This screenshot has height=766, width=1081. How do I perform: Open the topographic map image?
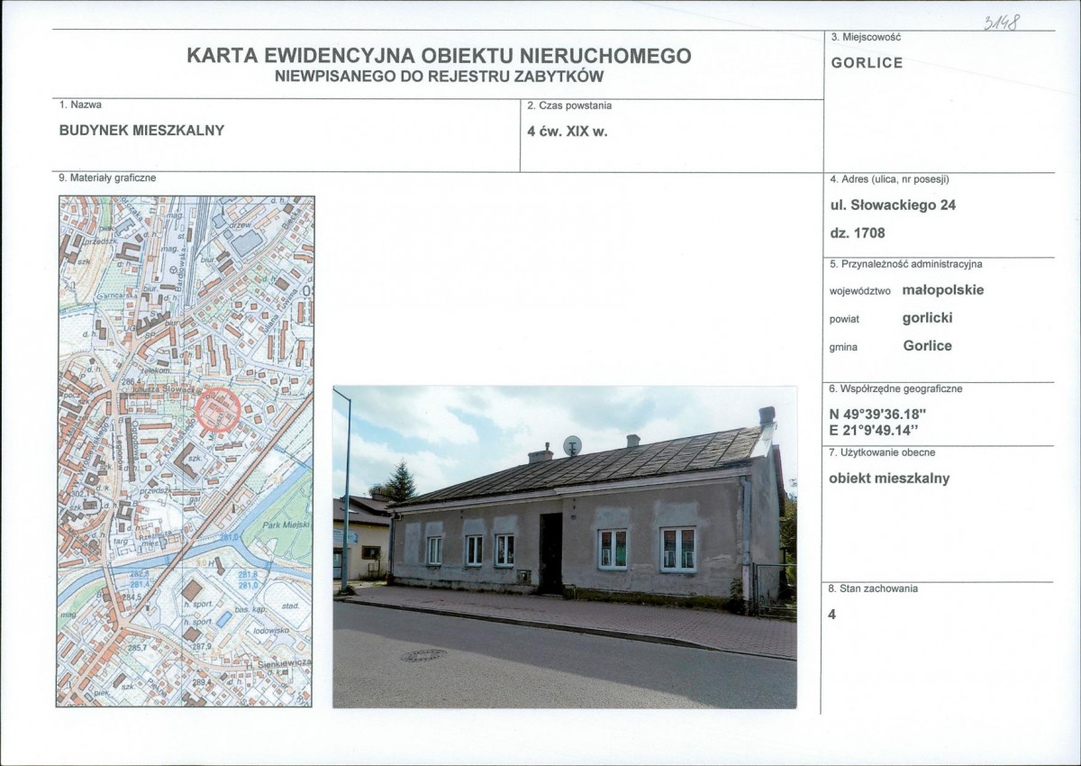coord(186,451)
